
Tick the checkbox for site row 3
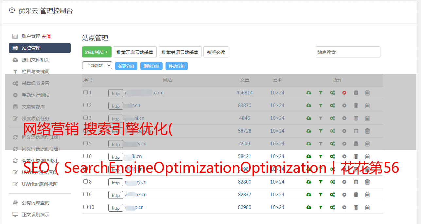click(x=85, y=118)
